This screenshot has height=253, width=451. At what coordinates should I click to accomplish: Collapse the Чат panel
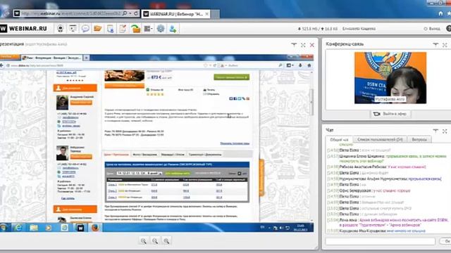click(435, 131)
